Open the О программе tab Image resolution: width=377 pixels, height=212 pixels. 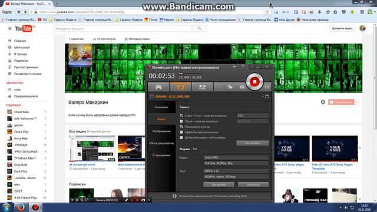point(161,155)
